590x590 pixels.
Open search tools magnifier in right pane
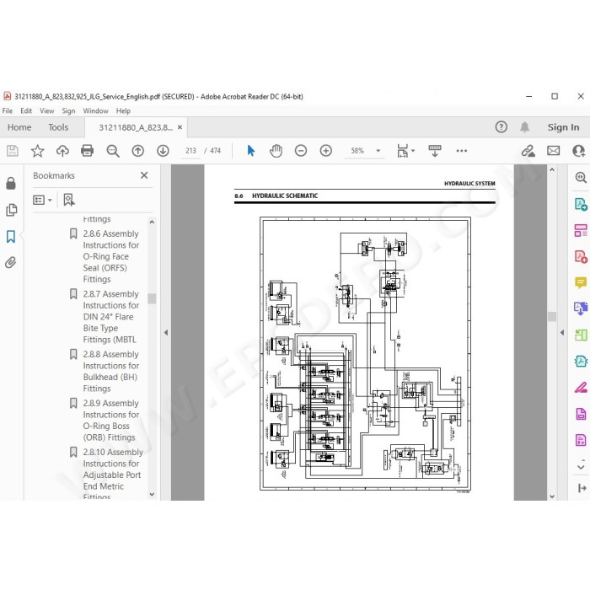[x=581, y=178]
